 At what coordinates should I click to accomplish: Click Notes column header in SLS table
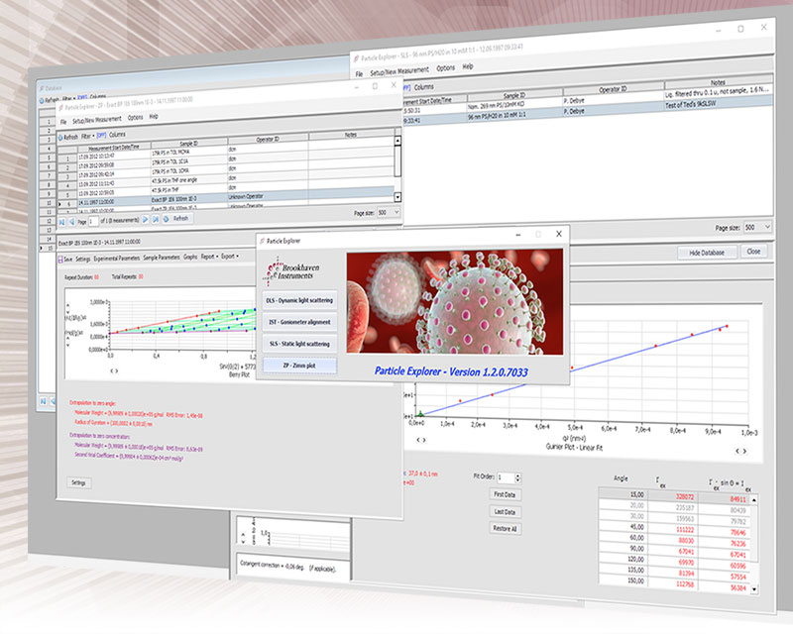pos(718,82)
